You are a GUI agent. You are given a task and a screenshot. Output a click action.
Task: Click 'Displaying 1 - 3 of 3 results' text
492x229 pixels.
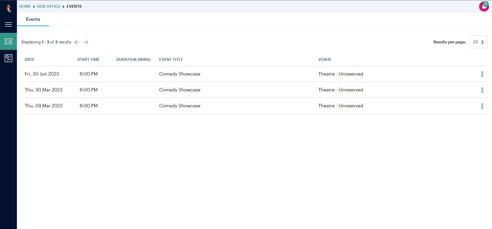(46, 42)
